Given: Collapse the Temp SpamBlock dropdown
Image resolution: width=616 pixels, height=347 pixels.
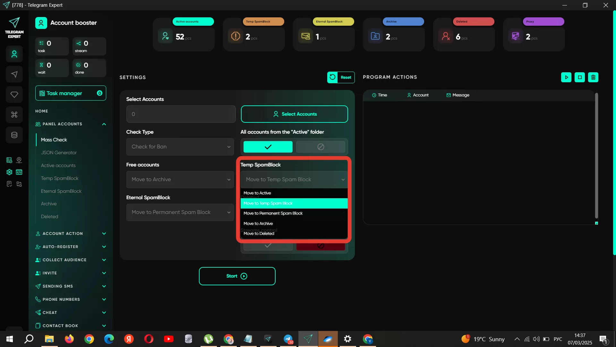Looking at the screenshot, I should [294, 180].
